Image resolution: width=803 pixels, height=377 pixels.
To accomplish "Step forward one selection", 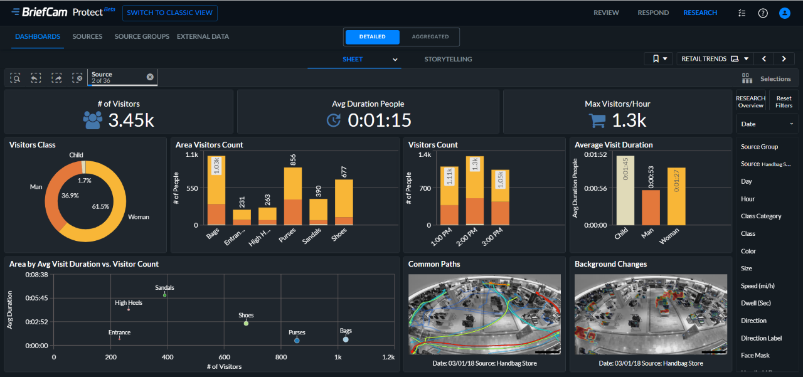I will 56,78.
